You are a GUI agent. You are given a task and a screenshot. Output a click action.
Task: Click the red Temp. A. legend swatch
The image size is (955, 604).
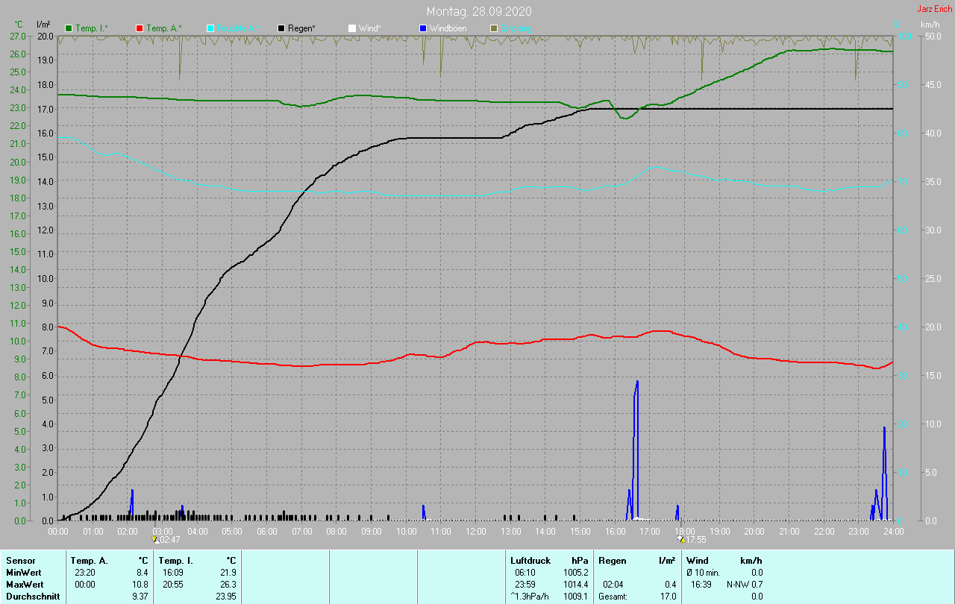140,28
